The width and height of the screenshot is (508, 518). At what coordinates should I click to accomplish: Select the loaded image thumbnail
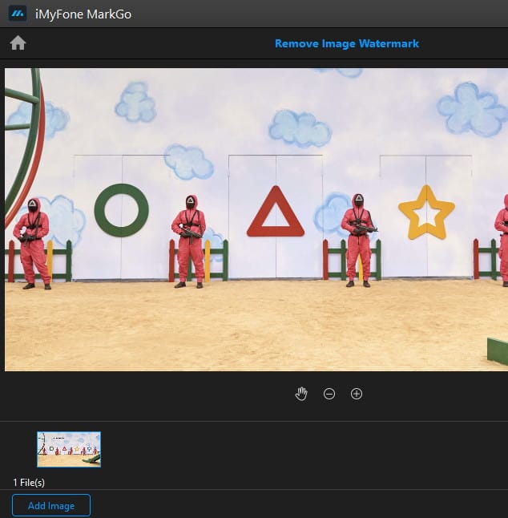[x=69, y=449]
